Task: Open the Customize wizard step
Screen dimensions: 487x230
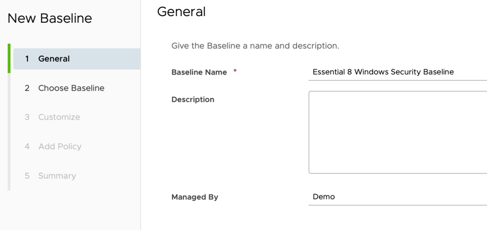Action: [x=59, y=117]
